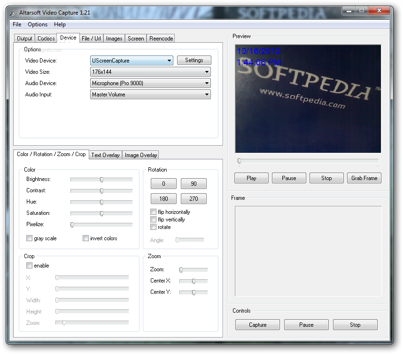
Task: Click the Pause button in Controls
Action: (306, 325)
